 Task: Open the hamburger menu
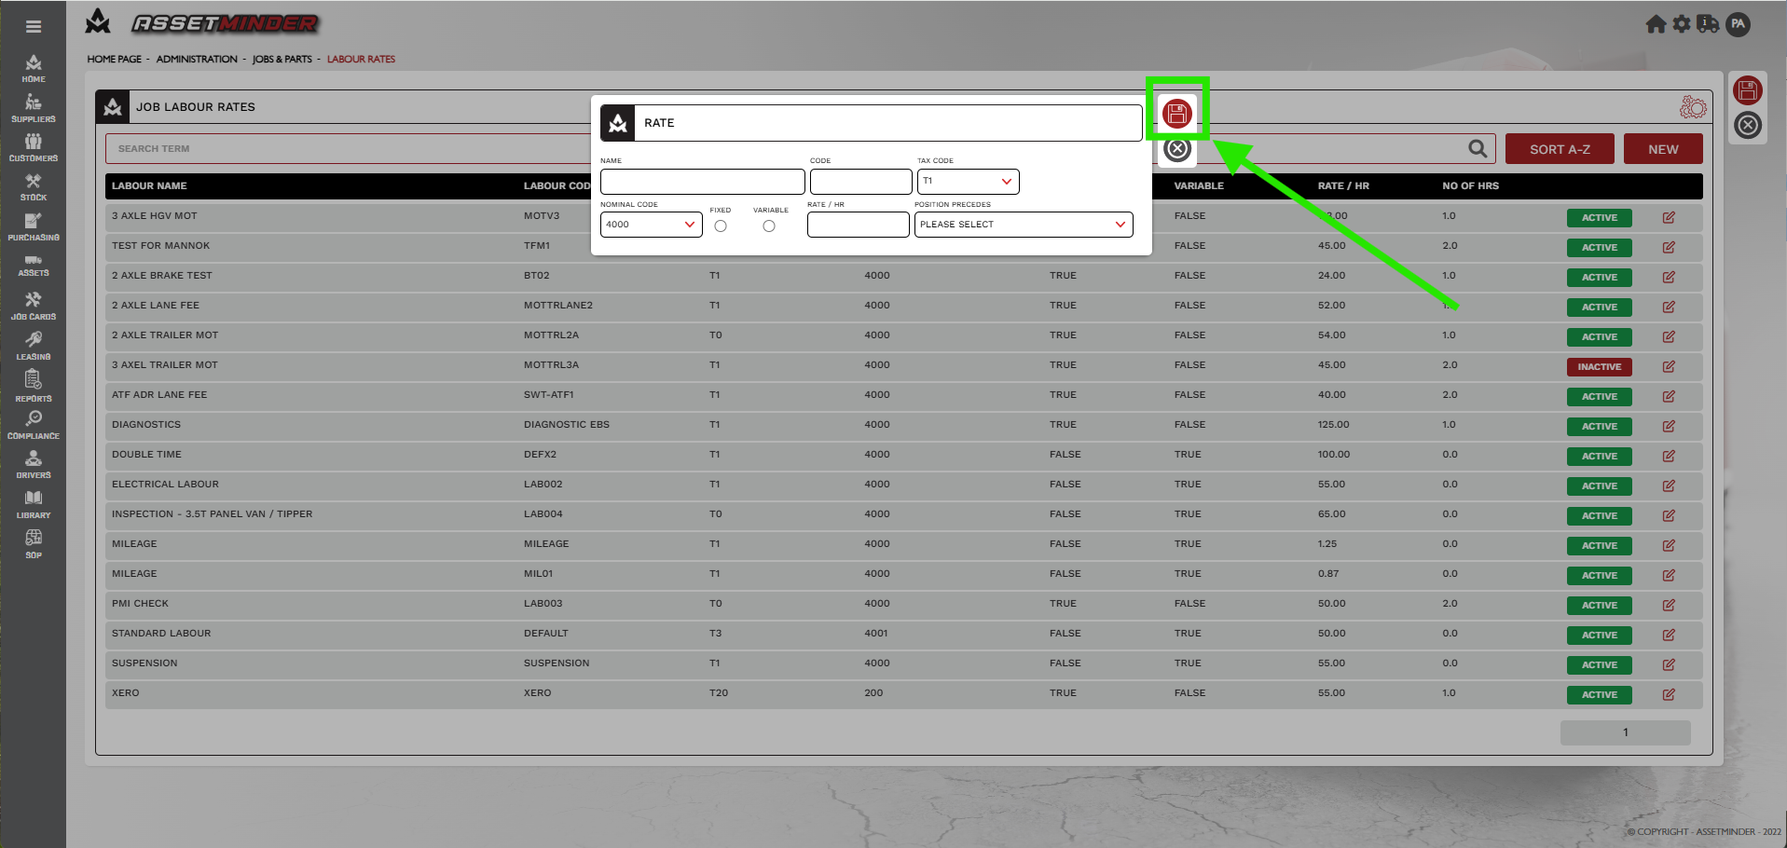point(34,26)
